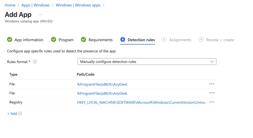The width and height of the screenshot is (253, 138).
Task: Sort by the Path/Code column header
Action: pos(85,75)
